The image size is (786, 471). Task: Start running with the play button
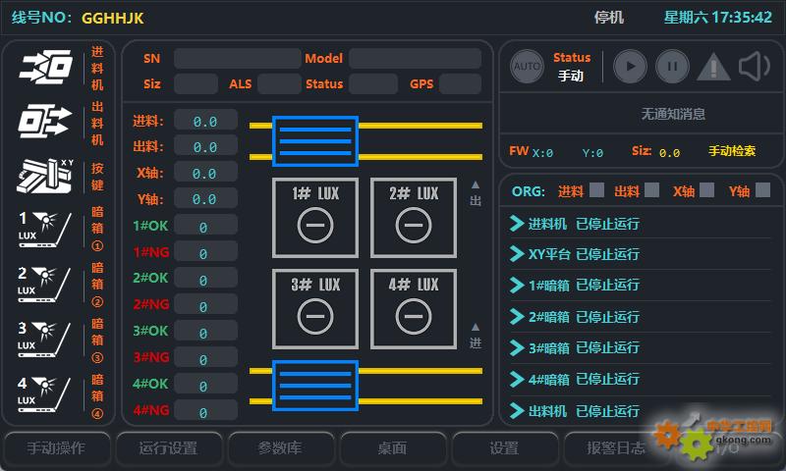click(630, 66)
